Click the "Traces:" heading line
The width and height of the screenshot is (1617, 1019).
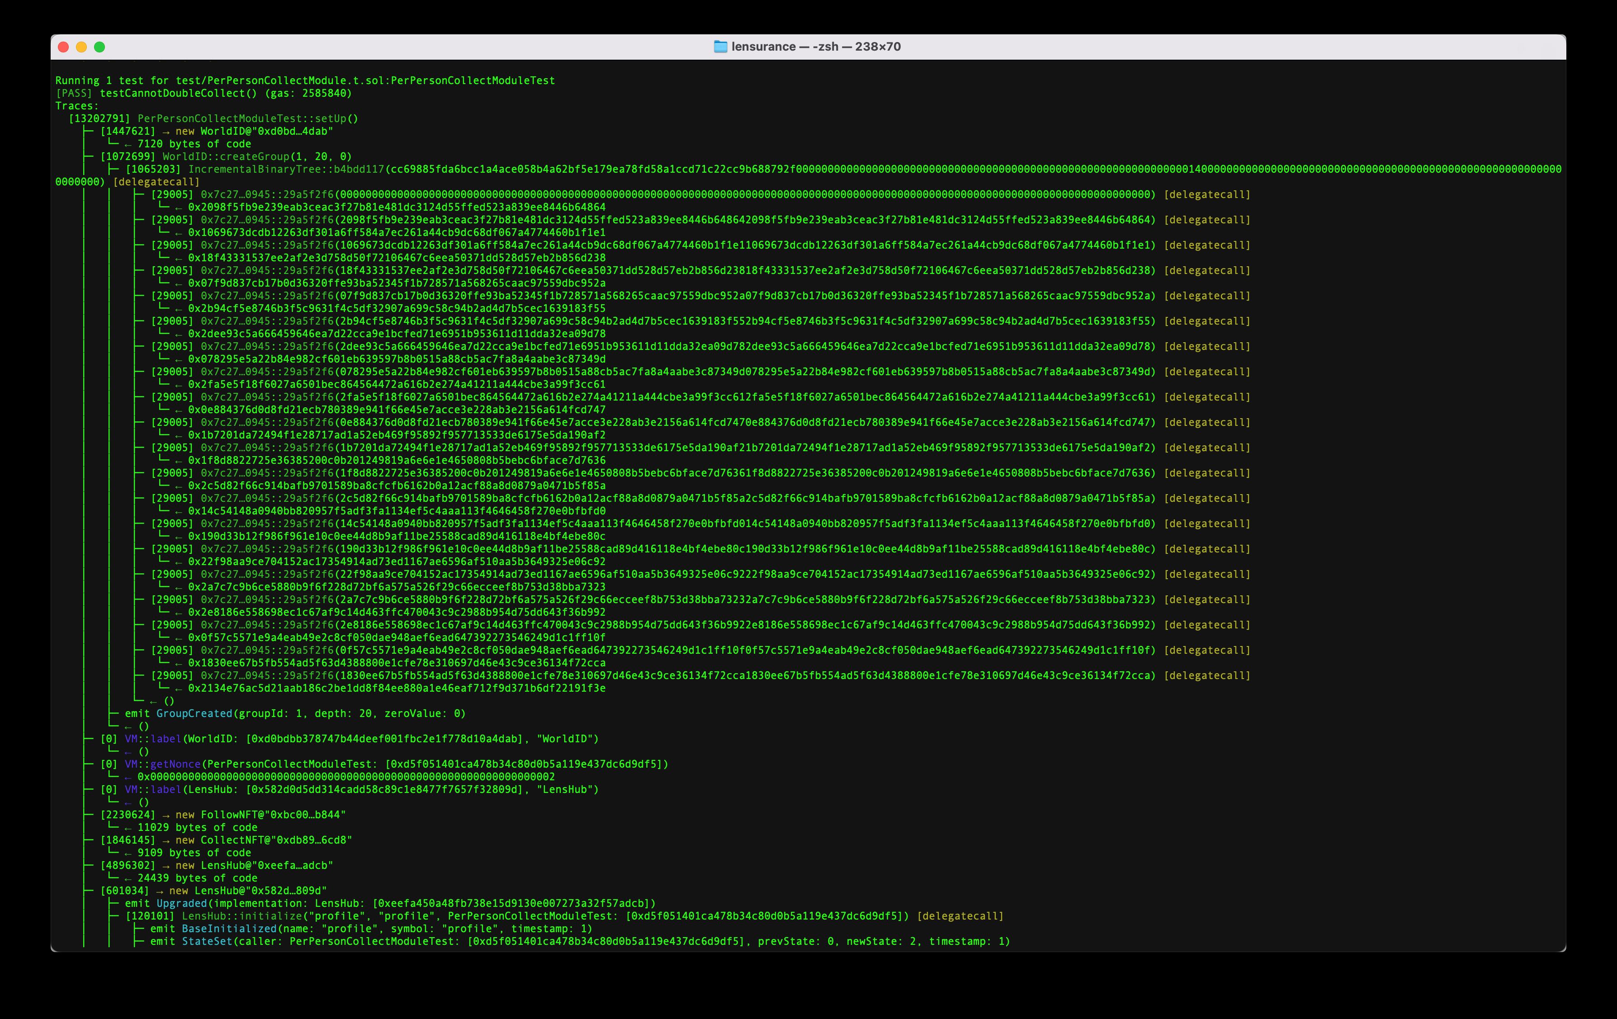(77, 106)
